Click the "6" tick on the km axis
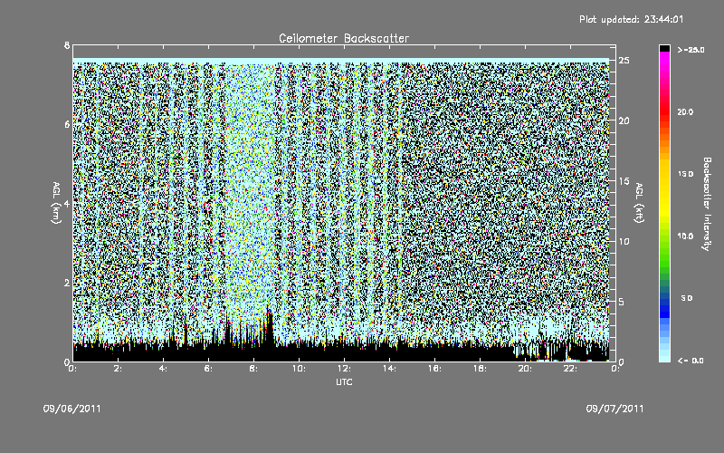 (x=67, y=124)
